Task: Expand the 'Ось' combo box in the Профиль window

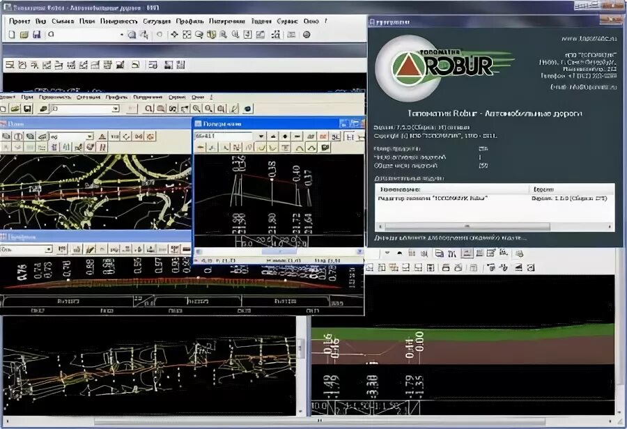Action: pyautogui.click(x=48, y=249)
